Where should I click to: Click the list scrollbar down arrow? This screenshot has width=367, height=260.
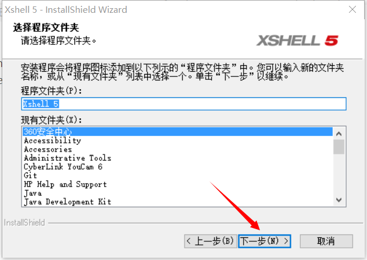click(x=339, y=200)
